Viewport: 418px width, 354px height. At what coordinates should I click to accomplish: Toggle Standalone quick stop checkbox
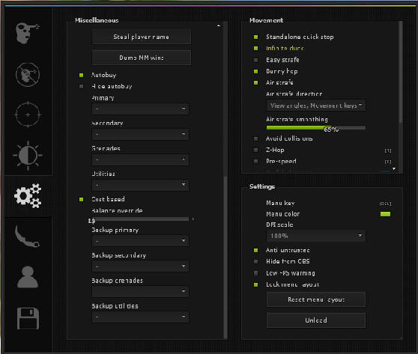255,37
